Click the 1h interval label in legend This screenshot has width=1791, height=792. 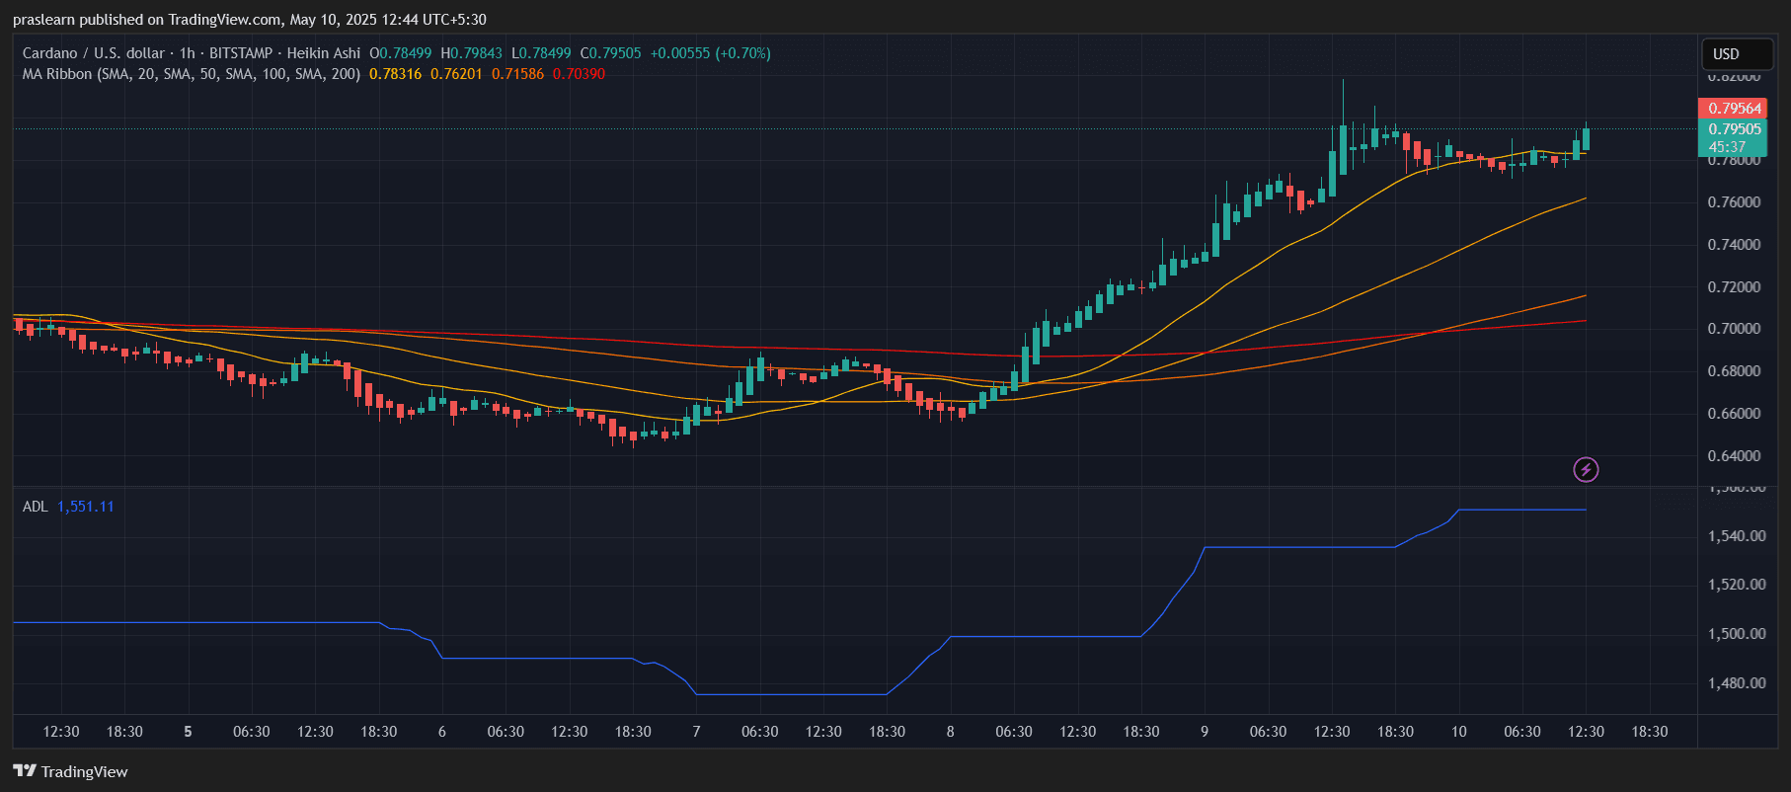tap(187, 53)
